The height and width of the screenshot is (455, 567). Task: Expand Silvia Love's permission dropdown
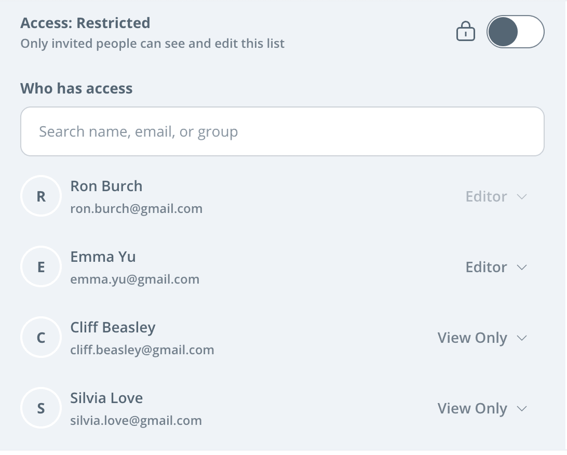[x=482, y=408]
